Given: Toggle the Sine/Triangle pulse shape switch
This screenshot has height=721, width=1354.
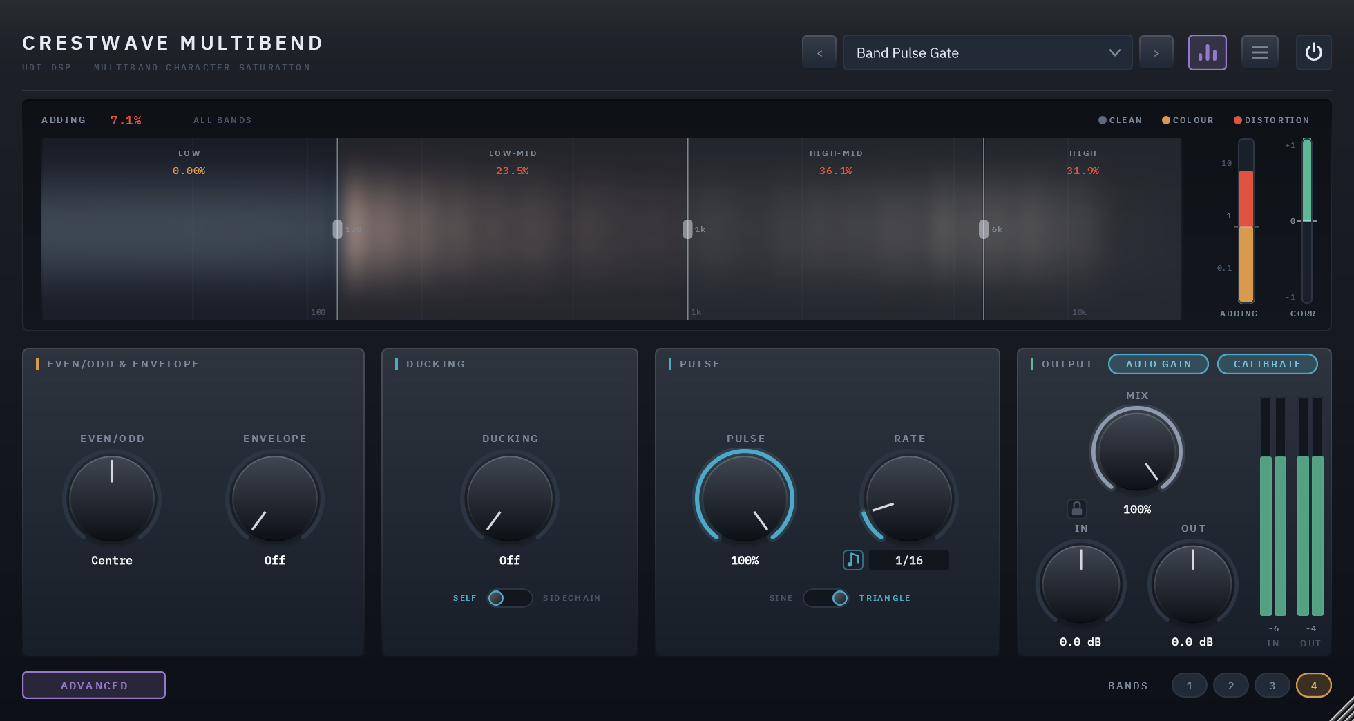Looking at the screenshot, I should pos(826,598).
